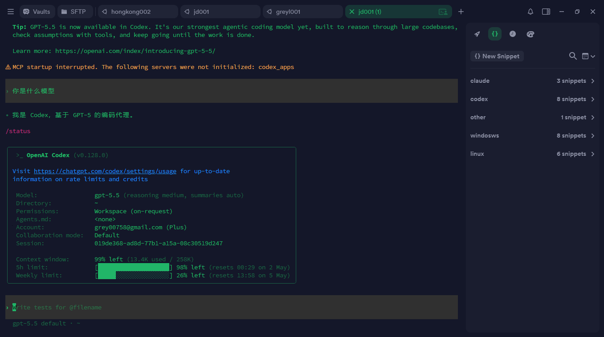Click the "6 snippets" count beside linux

pyautogui.click(x=571, y=154)
